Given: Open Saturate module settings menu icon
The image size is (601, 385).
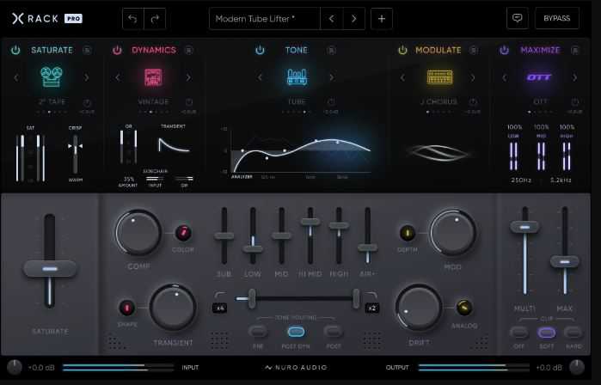Looking at the screenshot, I should click(x=87, y=50).
